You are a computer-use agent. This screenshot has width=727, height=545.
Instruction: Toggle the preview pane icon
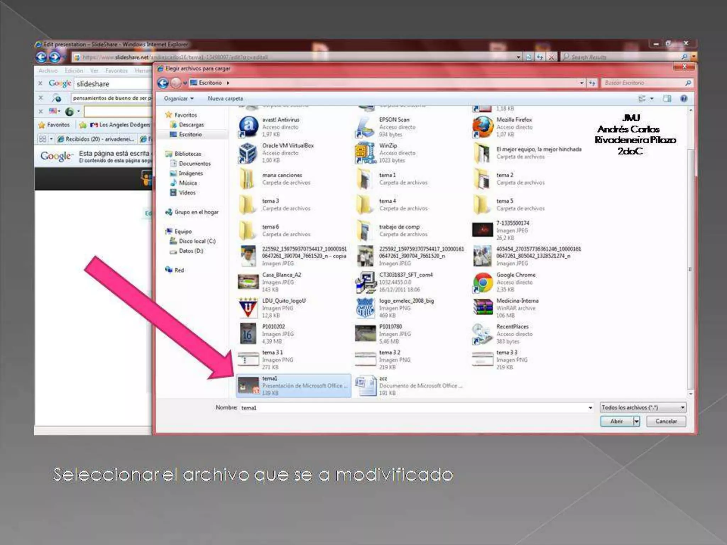pos(667,99)
